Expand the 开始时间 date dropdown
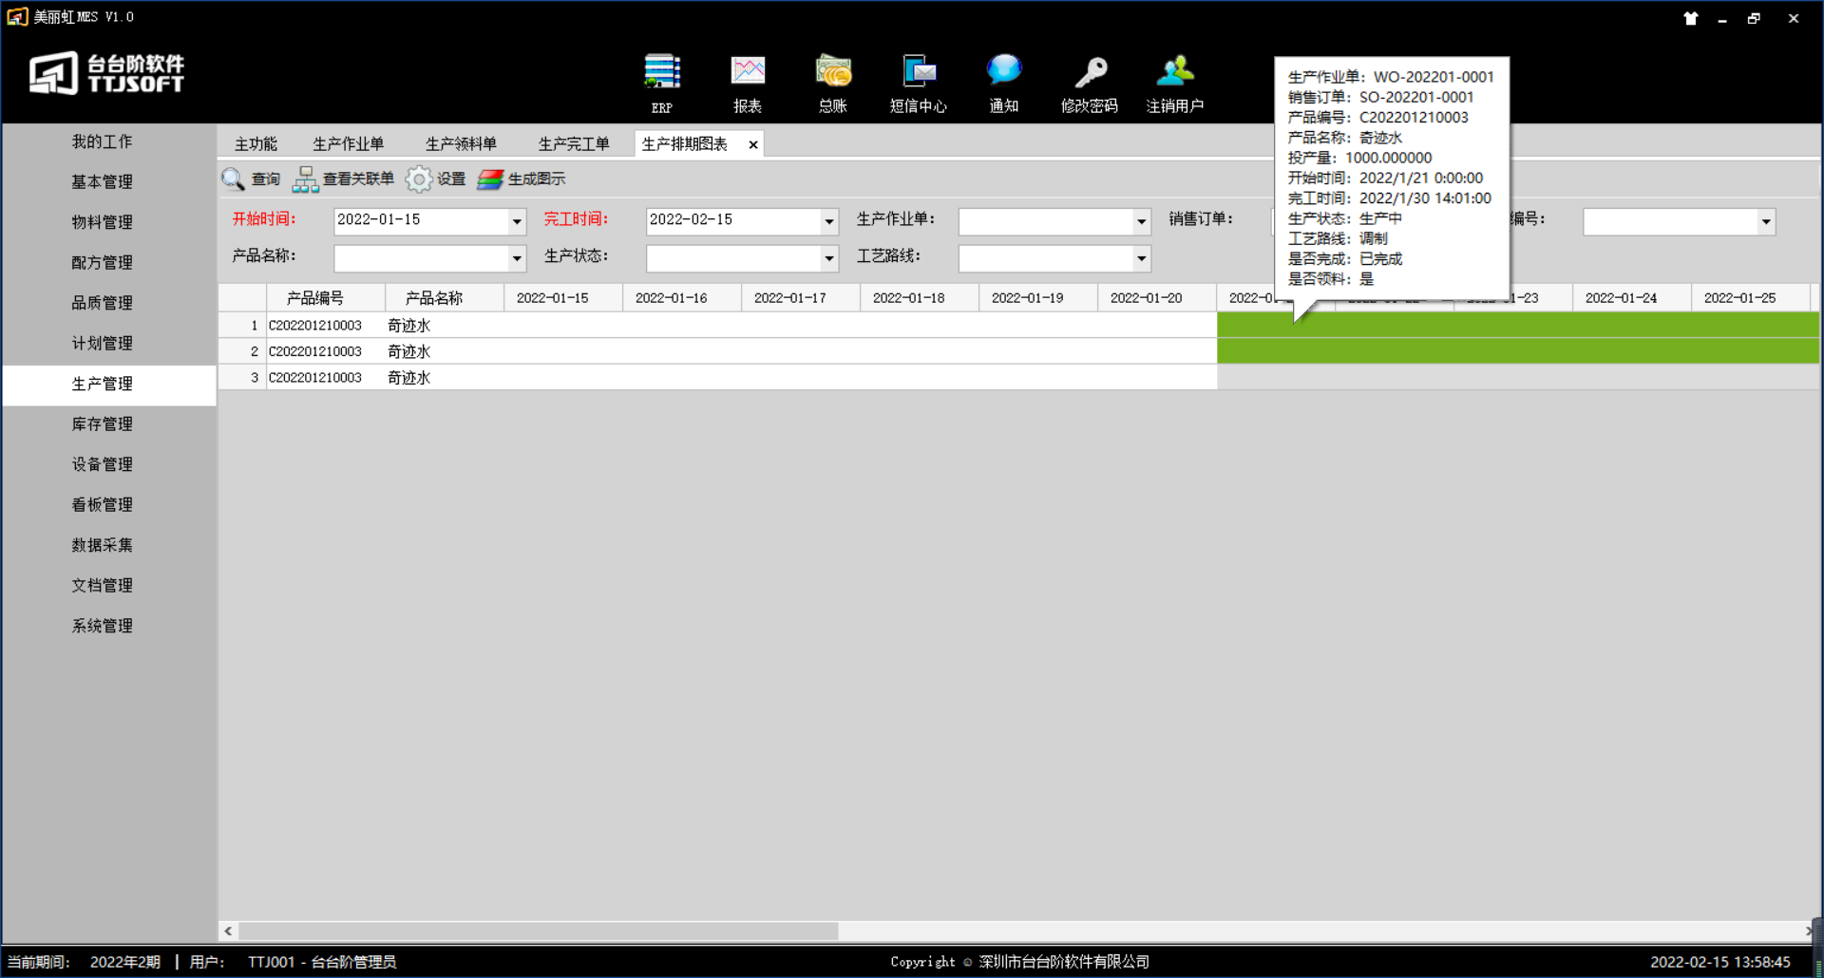Viewport: 1824px width, 978px height. [x=517, y=221]
